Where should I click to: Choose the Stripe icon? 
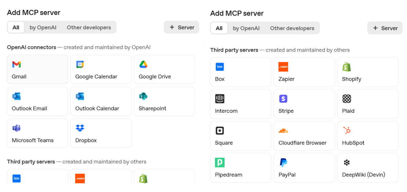283,99
